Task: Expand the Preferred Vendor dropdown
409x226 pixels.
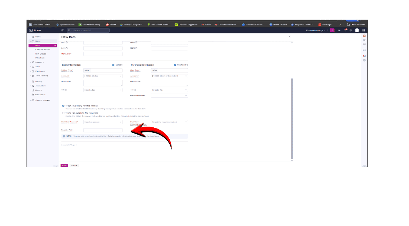Action: 169,96
